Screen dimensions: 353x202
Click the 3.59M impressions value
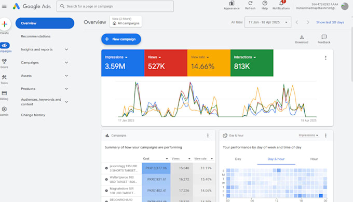tap(115, 66)
